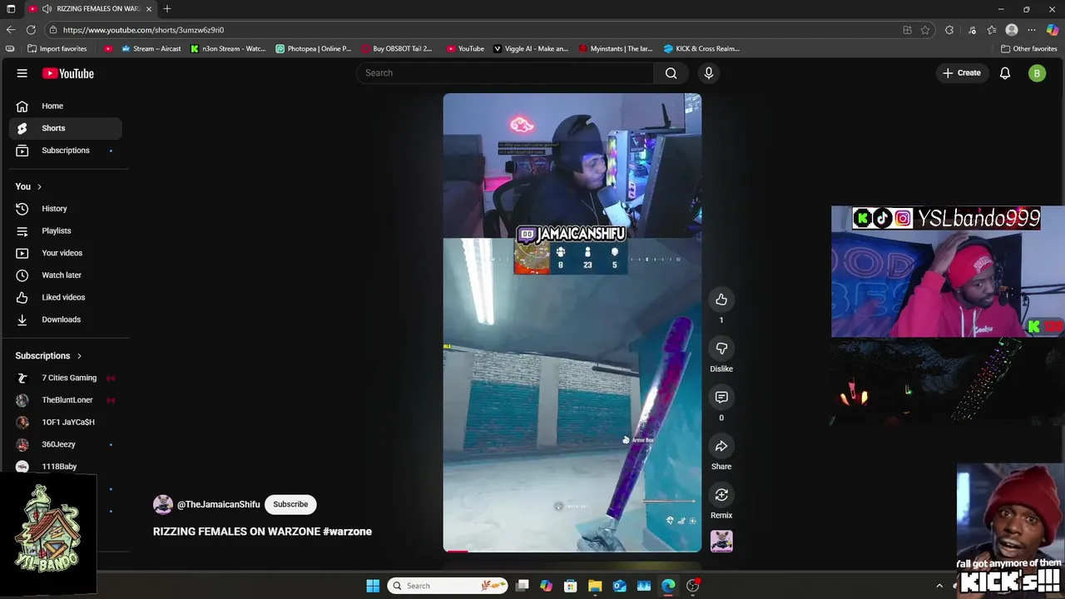Open Subscriptions in sidebar
This screenshot has height=599, width=1065.
click(65, 151)
